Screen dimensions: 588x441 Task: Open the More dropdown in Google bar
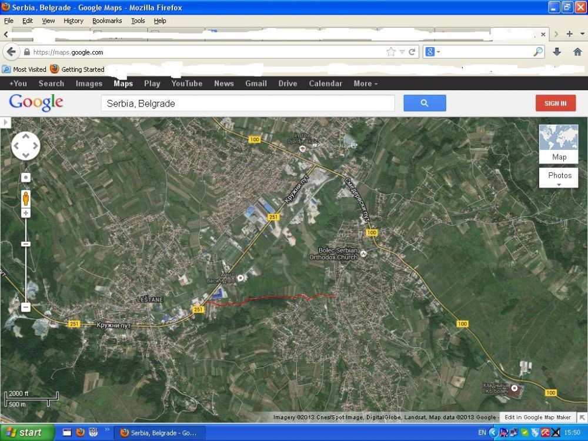(365, 83)
